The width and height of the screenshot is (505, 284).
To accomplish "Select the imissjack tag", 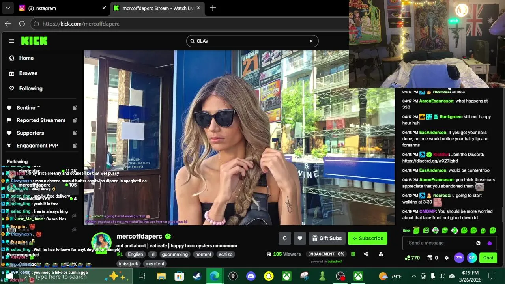I will point(129,263).
